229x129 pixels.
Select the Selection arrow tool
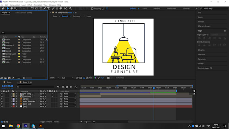coord(8,8)
